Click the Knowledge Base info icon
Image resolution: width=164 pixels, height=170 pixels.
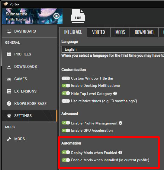(x=9, y=104)
